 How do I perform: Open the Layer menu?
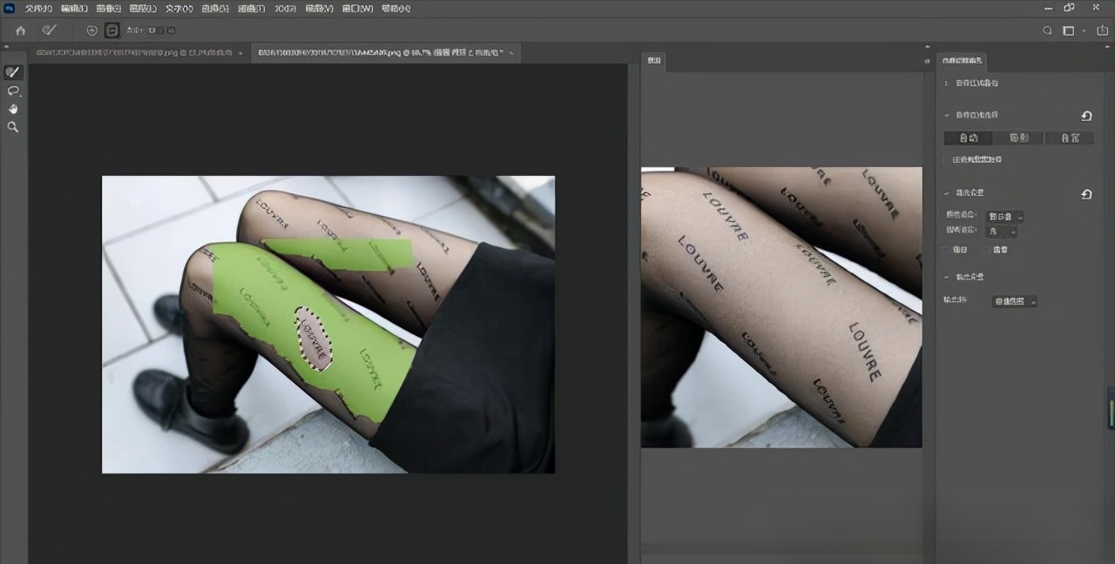click(x=143, y=9)
